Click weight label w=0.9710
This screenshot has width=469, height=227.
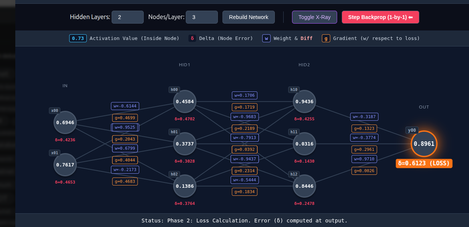point(364,159)
